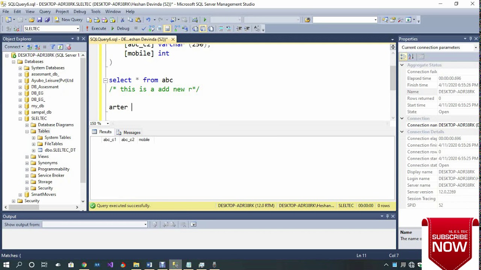Click the New Query button

(69, 20)
